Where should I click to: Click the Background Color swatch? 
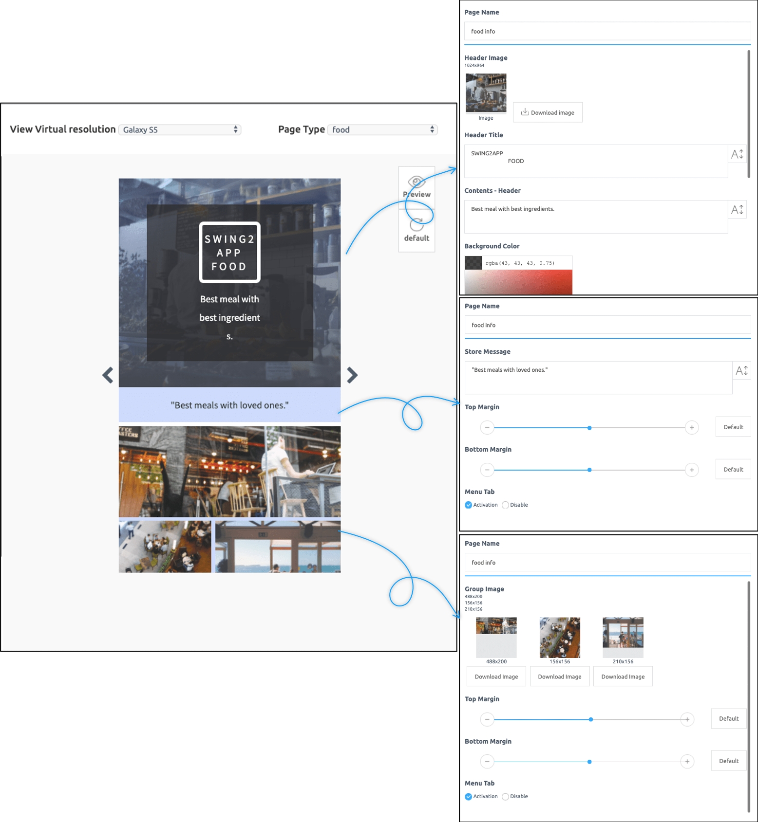[473, 263]
